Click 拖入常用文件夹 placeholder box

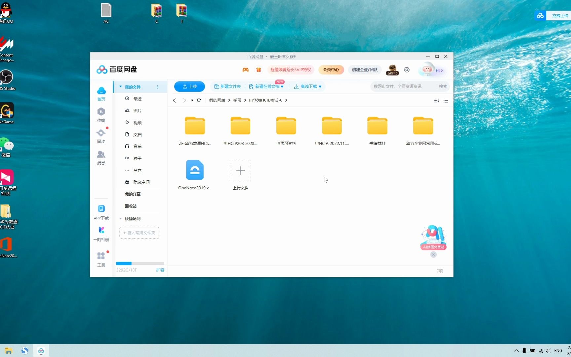point(139,233)
